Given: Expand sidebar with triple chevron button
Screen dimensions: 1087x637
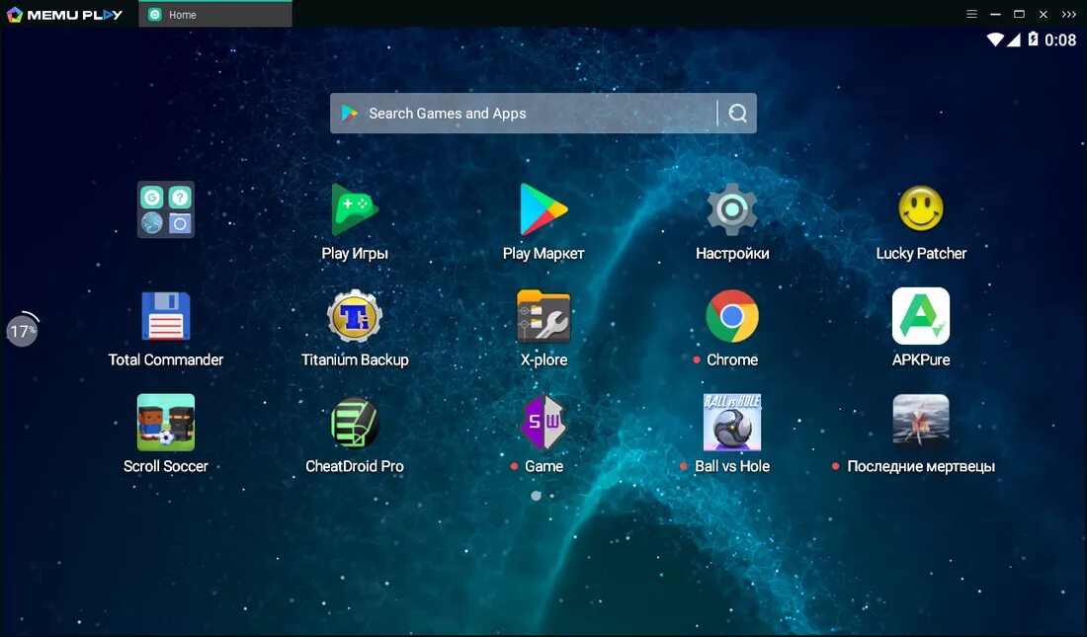Looking at the screenshot, I should pos(1069,14).
